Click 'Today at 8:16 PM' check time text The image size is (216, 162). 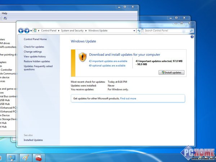click(117, 82)
